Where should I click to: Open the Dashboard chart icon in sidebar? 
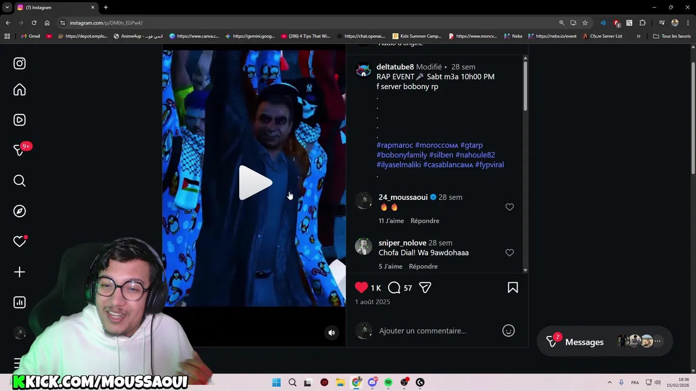[20, 302]
